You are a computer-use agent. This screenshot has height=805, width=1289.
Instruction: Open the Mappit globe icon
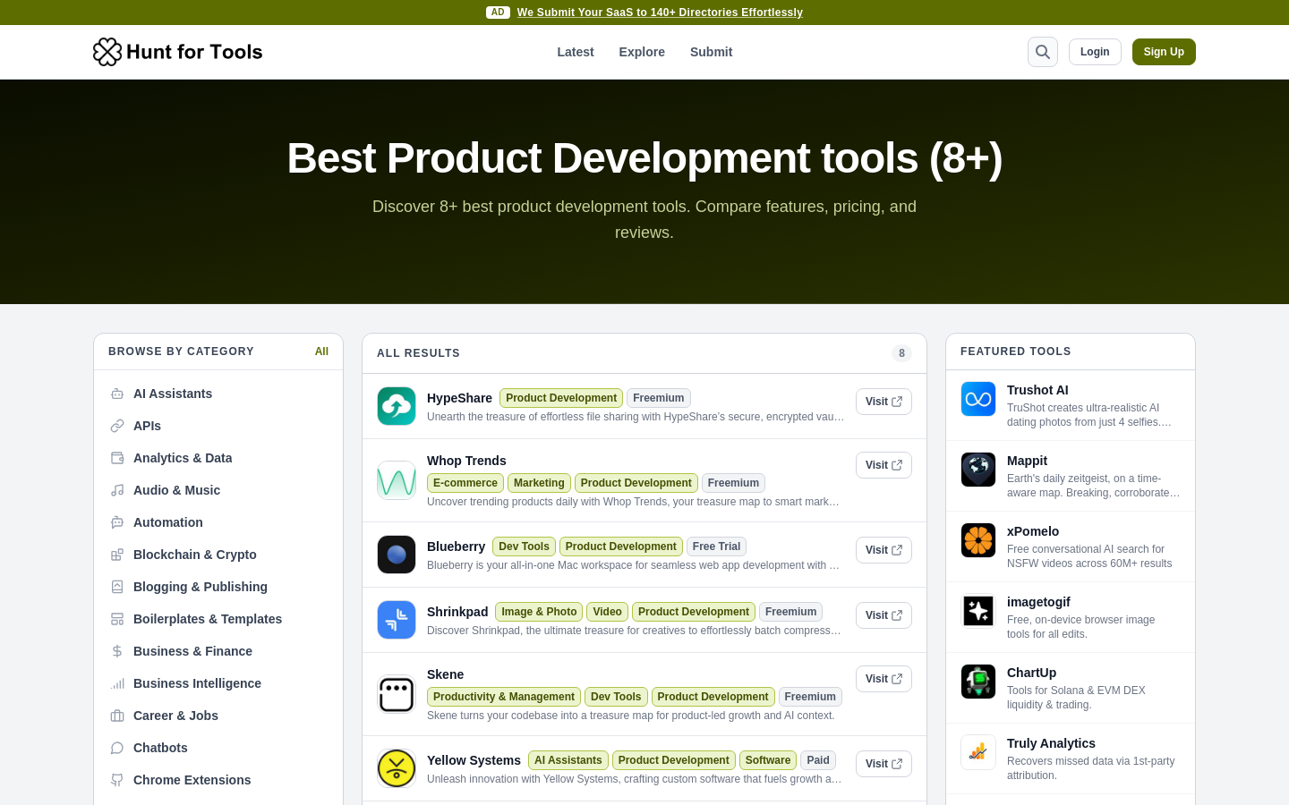[x=978, y=470]
